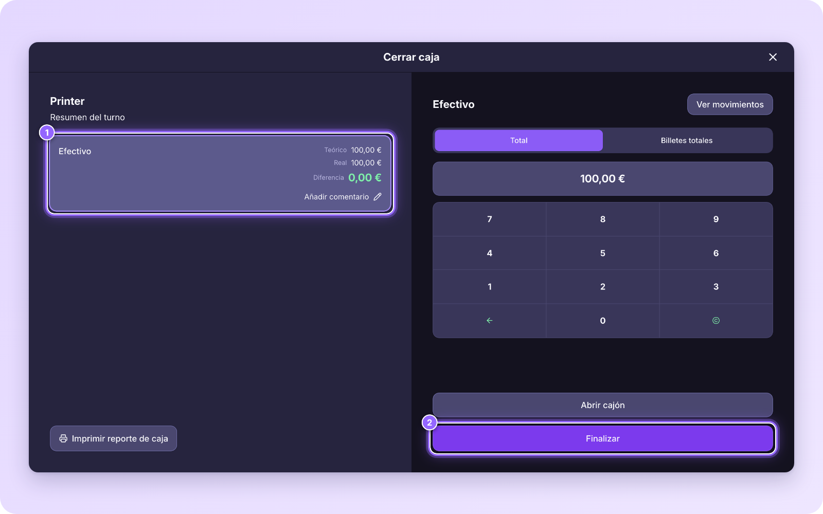Tap keypad number 0
823x514 pixels.
point(603,321)
